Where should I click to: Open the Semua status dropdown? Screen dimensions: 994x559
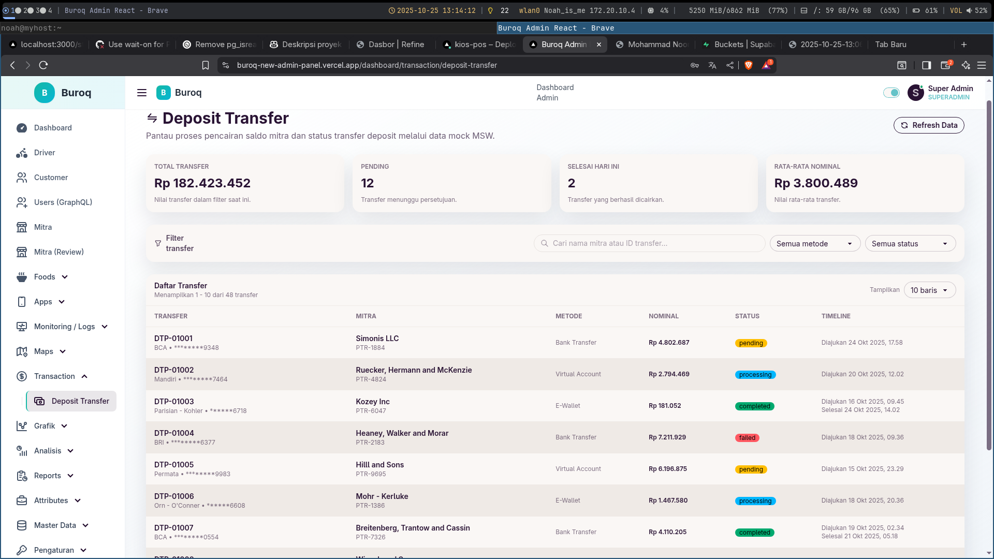910,244
